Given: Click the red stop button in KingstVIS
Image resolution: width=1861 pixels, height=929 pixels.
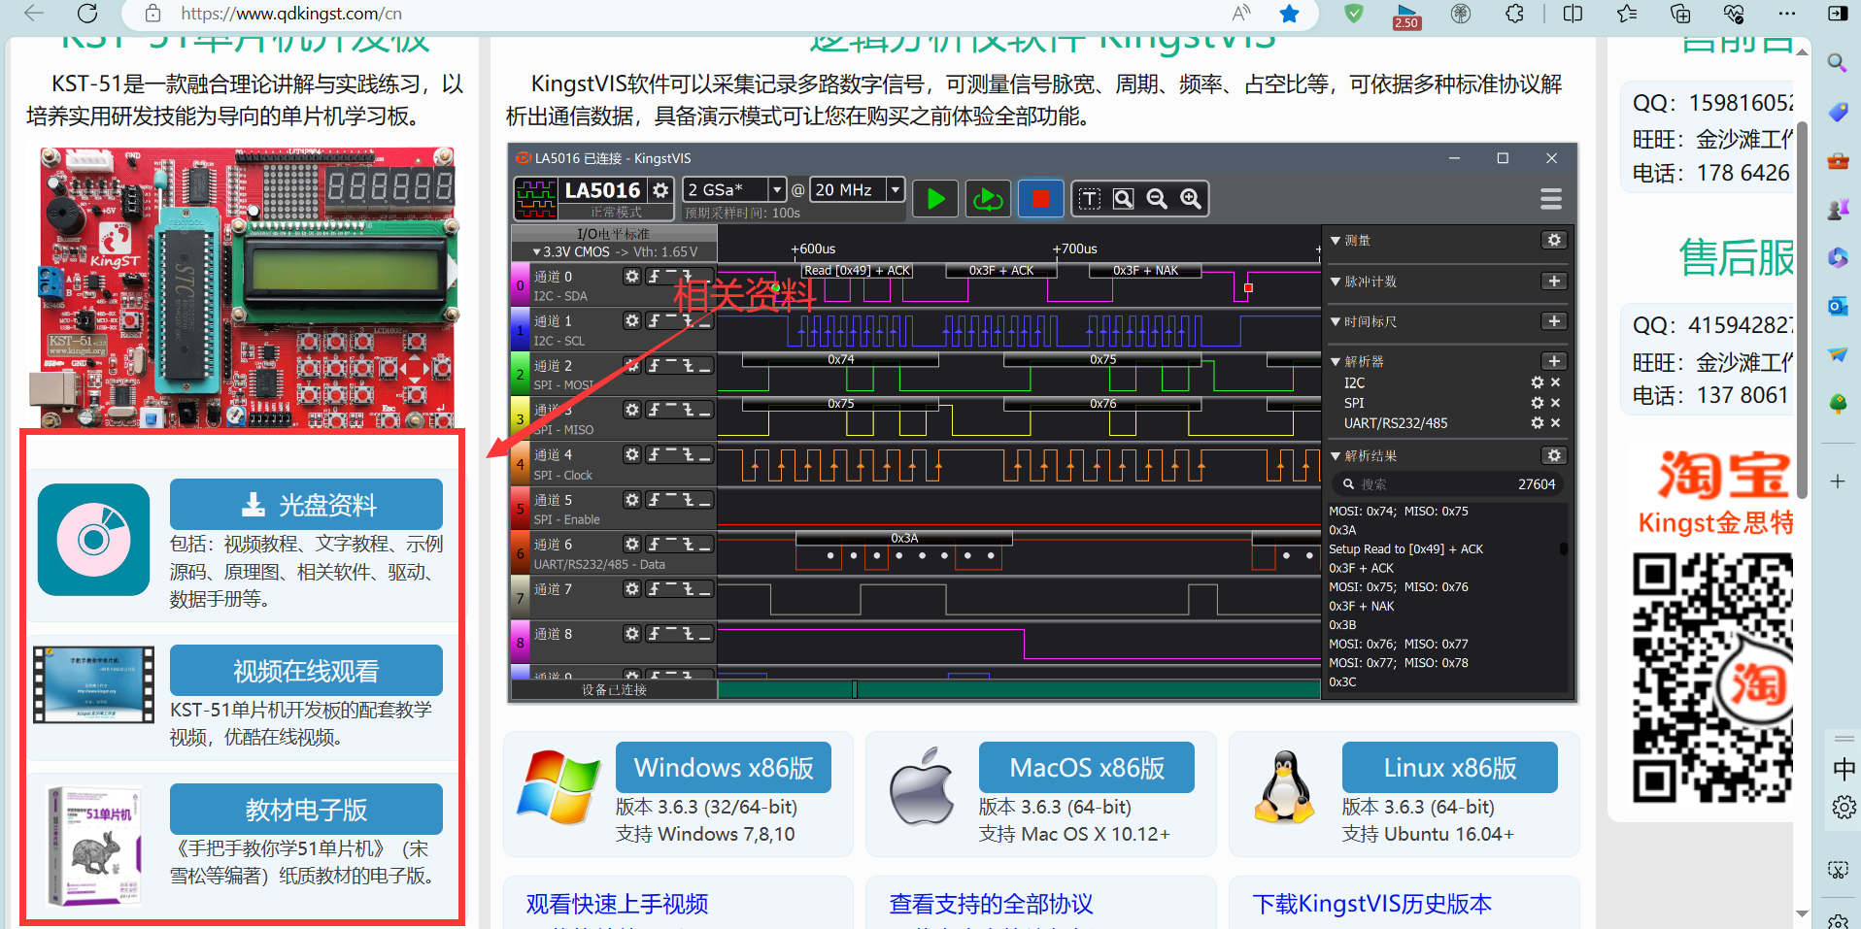Looking at the screenshot, I should [x=1040, y=199].
